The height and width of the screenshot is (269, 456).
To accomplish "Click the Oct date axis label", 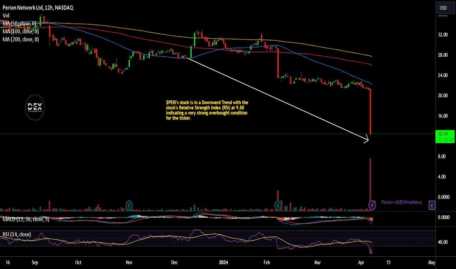I will tap(78, 262).
